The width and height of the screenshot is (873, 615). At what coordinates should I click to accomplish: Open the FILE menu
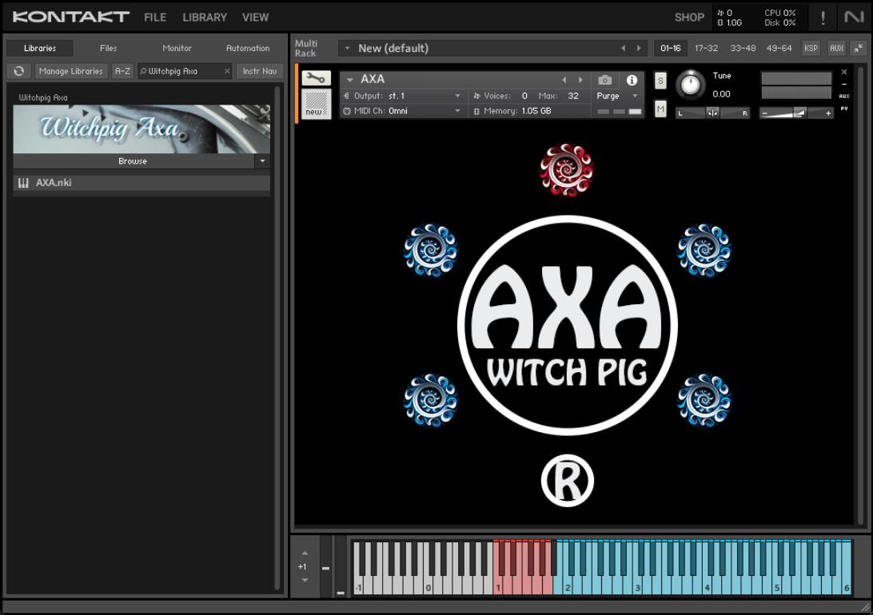(155, 18)
